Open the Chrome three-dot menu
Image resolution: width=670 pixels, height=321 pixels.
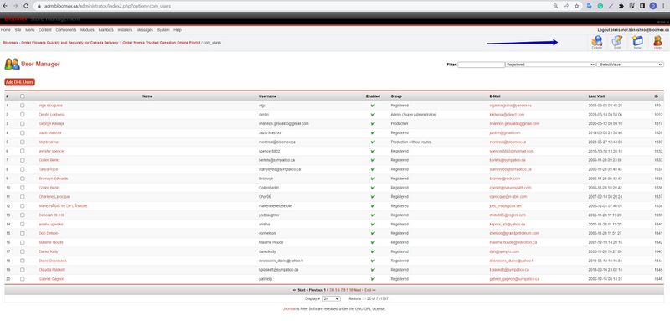point(663,6)
